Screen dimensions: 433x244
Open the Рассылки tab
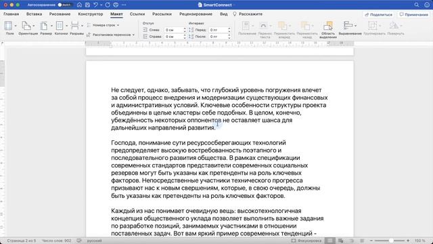click(x=162, y=14)
